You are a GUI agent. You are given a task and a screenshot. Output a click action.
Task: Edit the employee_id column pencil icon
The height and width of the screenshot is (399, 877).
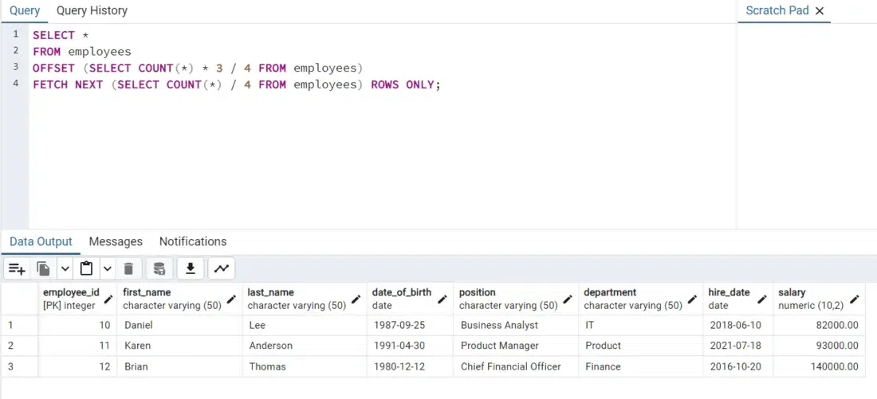tap(108, 299)
